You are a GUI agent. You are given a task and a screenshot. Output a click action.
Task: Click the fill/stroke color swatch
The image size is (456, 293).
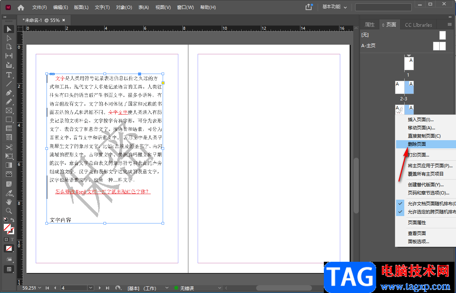(x=9, y=228)
